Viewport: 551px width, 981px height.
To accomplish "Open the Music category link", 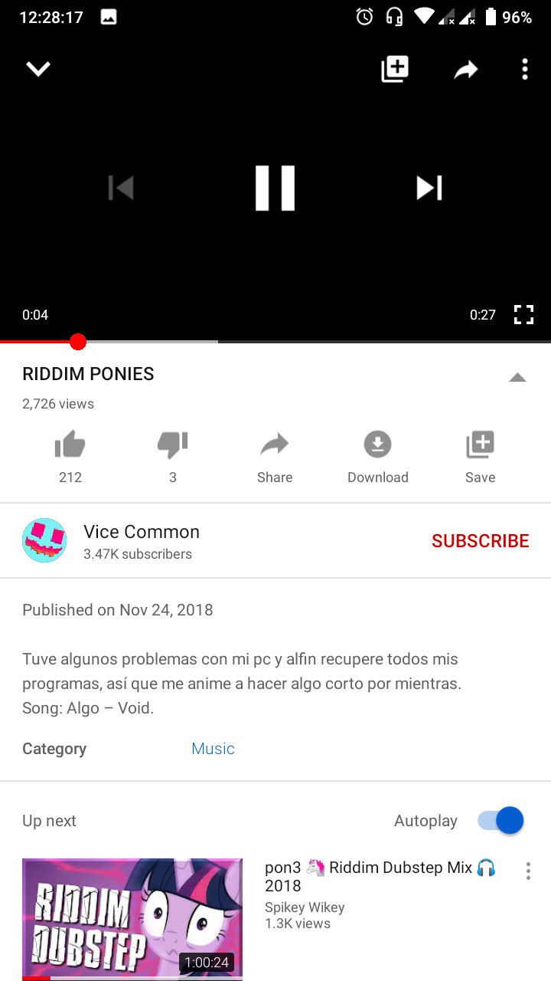I will 213,749.
